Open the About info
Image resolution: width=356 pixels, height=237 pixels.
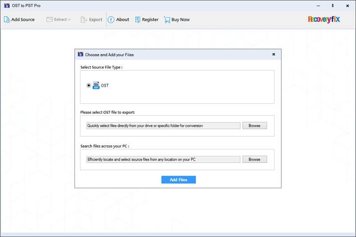tap(118, 20)
